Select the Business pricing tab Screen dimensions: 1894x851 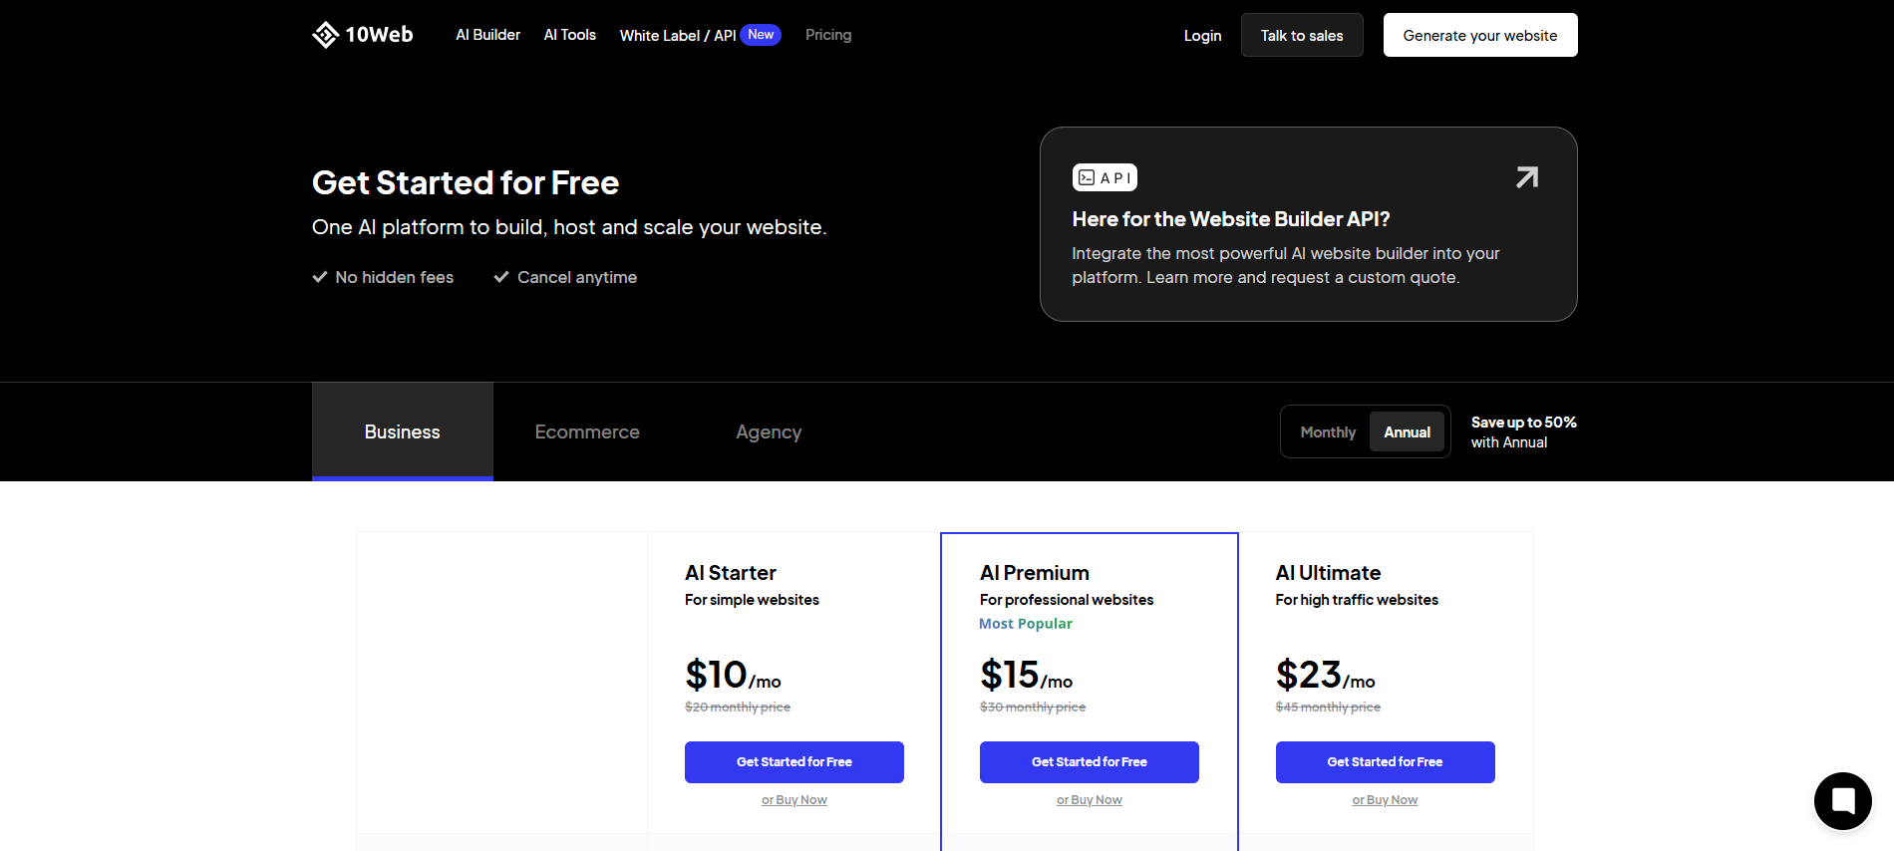click(402, 431)
